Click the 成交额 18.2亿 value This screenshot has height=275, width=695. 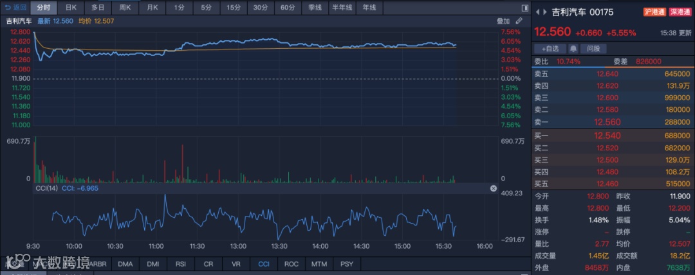(x=680, y=256)
